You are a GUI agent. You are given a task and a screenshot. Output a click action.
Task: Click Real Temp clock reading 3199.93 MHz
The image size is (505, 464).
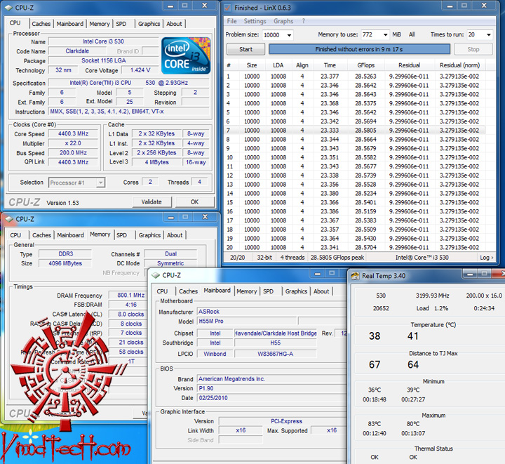click(432, 296)
